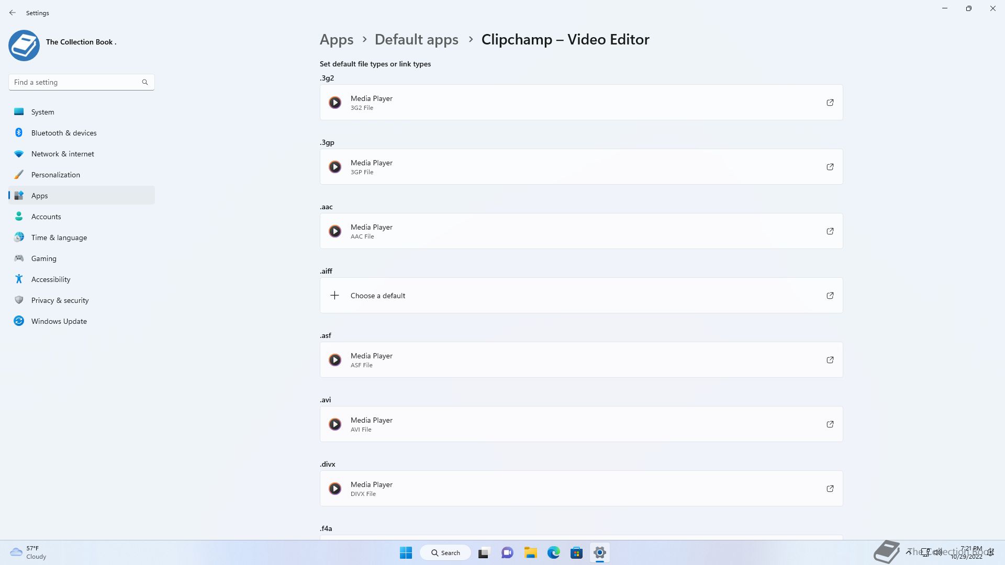The image size is (1005, 565).
Task: Change the .aac Media Player default
Action: click(581, 231)
